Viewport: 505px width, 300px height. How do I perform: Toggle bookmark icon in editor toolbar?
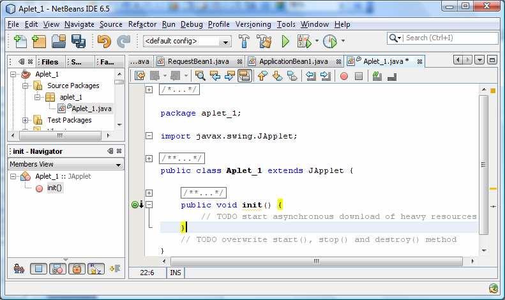(292, 76)
